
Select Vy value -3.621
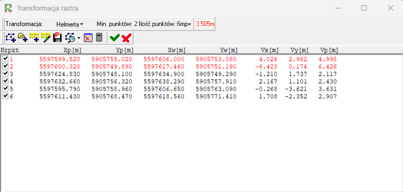click(296, 89)
